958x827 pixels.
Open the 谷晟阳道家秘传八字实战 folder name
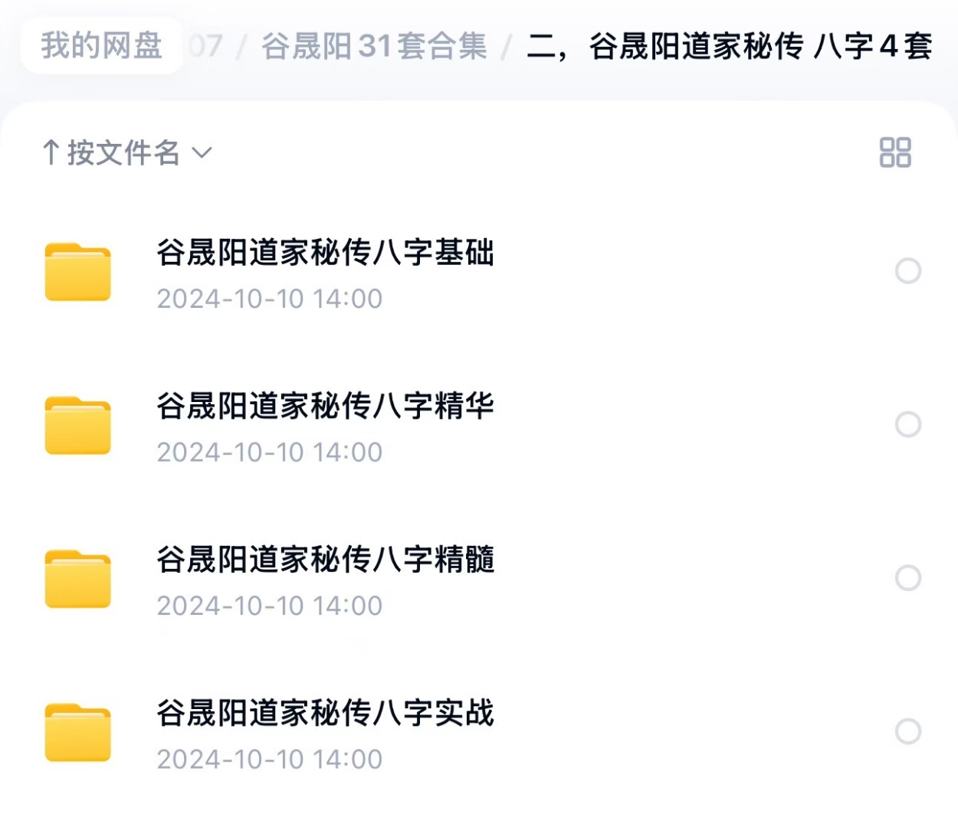tap(326, 712)
